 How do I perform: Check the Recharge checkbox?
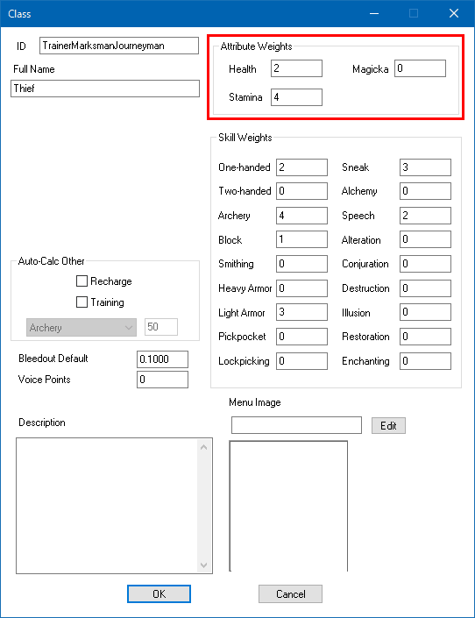(x=82, y=281)
